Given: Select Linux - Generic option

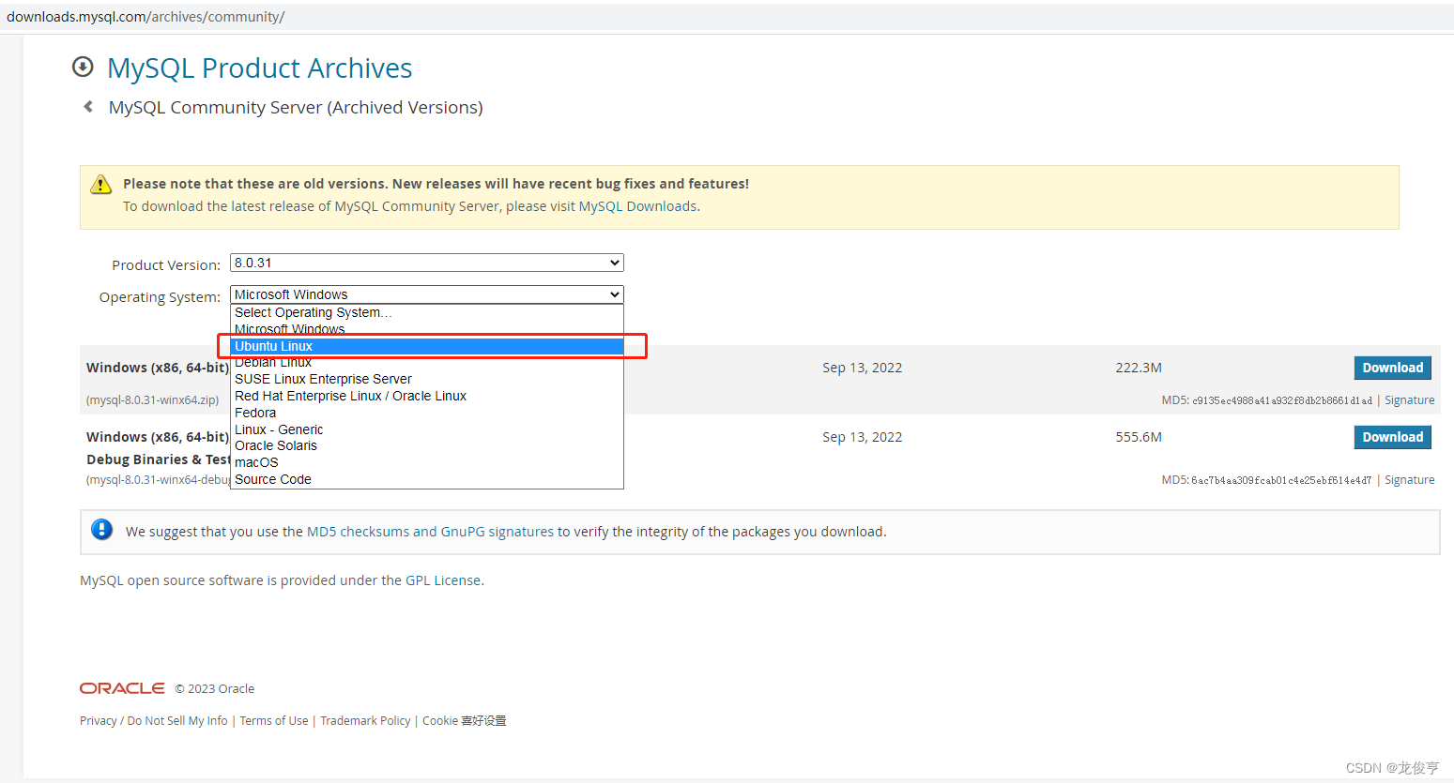Looking at the screenshot, I should 427,429.
